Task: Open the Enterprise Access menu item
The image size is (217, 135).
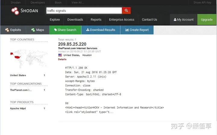Action: tap(122, 20)
